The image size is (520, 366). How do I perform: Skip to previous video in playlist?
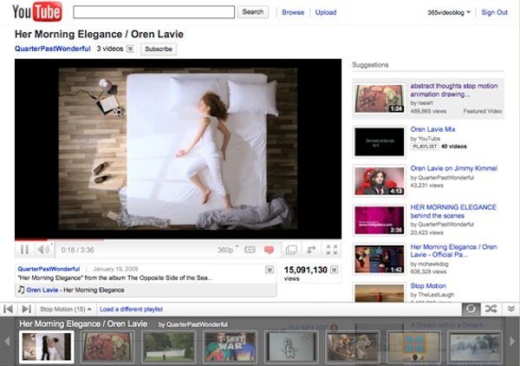(9, 309)
